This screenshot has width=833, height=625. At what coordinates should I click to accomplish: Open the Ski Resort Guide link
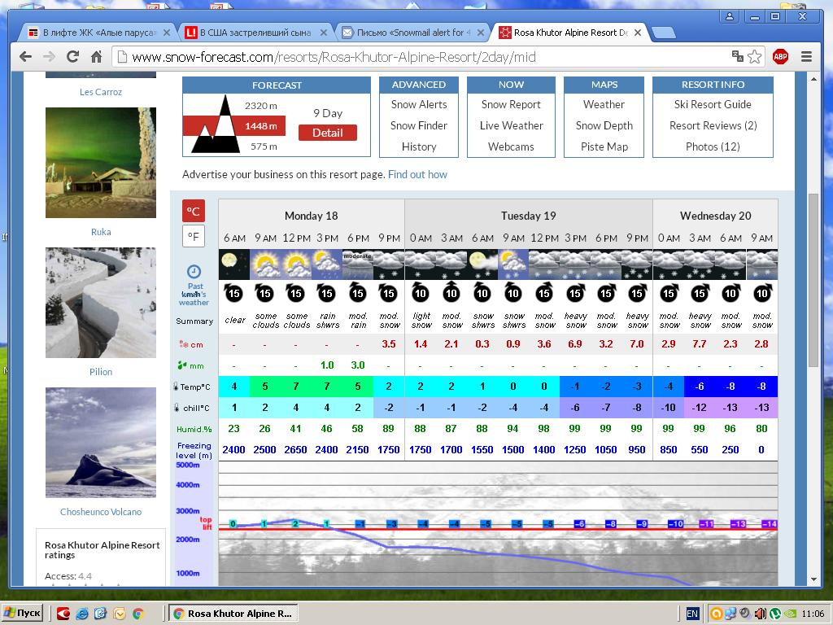tap(713, 105)
